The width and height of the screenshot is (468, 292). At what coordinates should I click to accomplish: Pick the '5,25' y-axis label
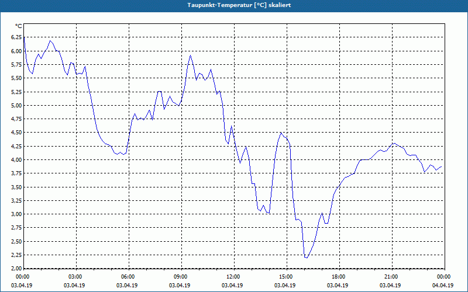tap(16, 92)
